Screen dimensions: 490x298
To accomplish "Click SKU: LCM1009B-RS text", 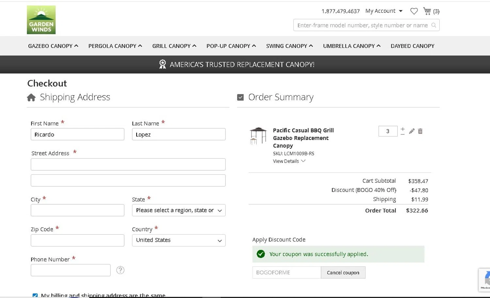I will pyautogui.click(x=294, y=153).
